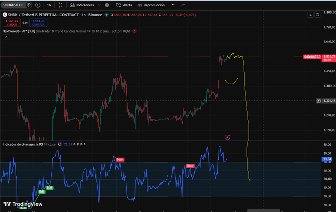
Task: Click the red 1.561,42 VENDER sell button
Action: pos(12,23)
